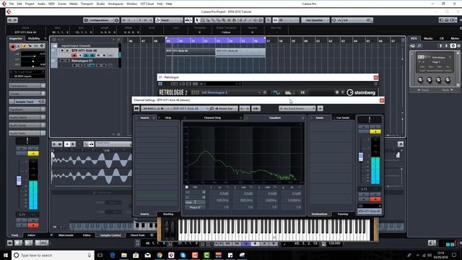Screen dimensions: 462x260
Task: Open the Retrologue FX page
Action: click(x=302, y=92)
